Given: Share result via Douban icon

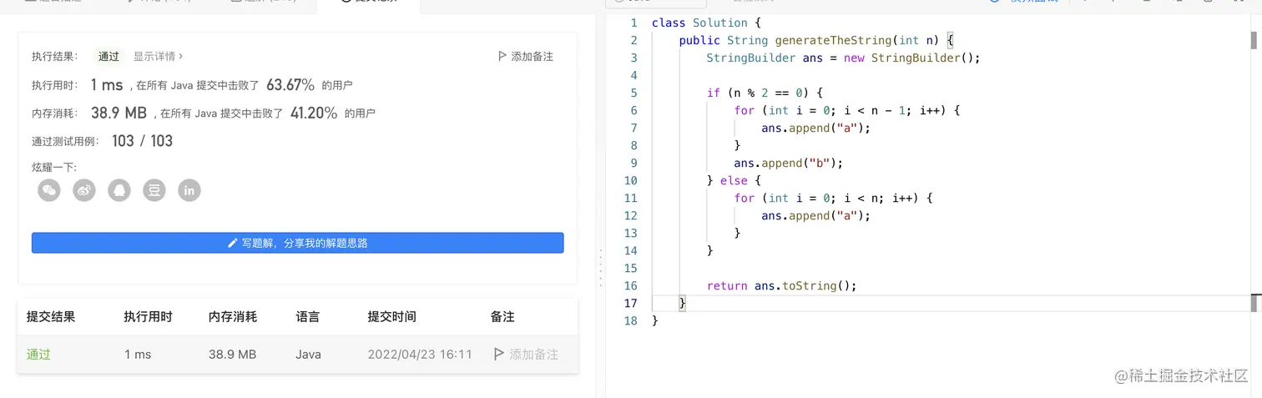Looking at the screenshot, I should pyautogui.click(x=154, y=190).
